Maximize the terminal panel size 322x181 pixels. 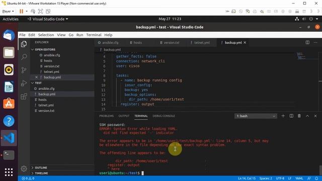[x=307, y=116]
